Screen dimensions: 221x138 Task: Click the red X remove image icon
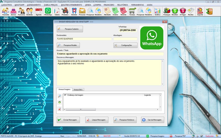[59, 109]
